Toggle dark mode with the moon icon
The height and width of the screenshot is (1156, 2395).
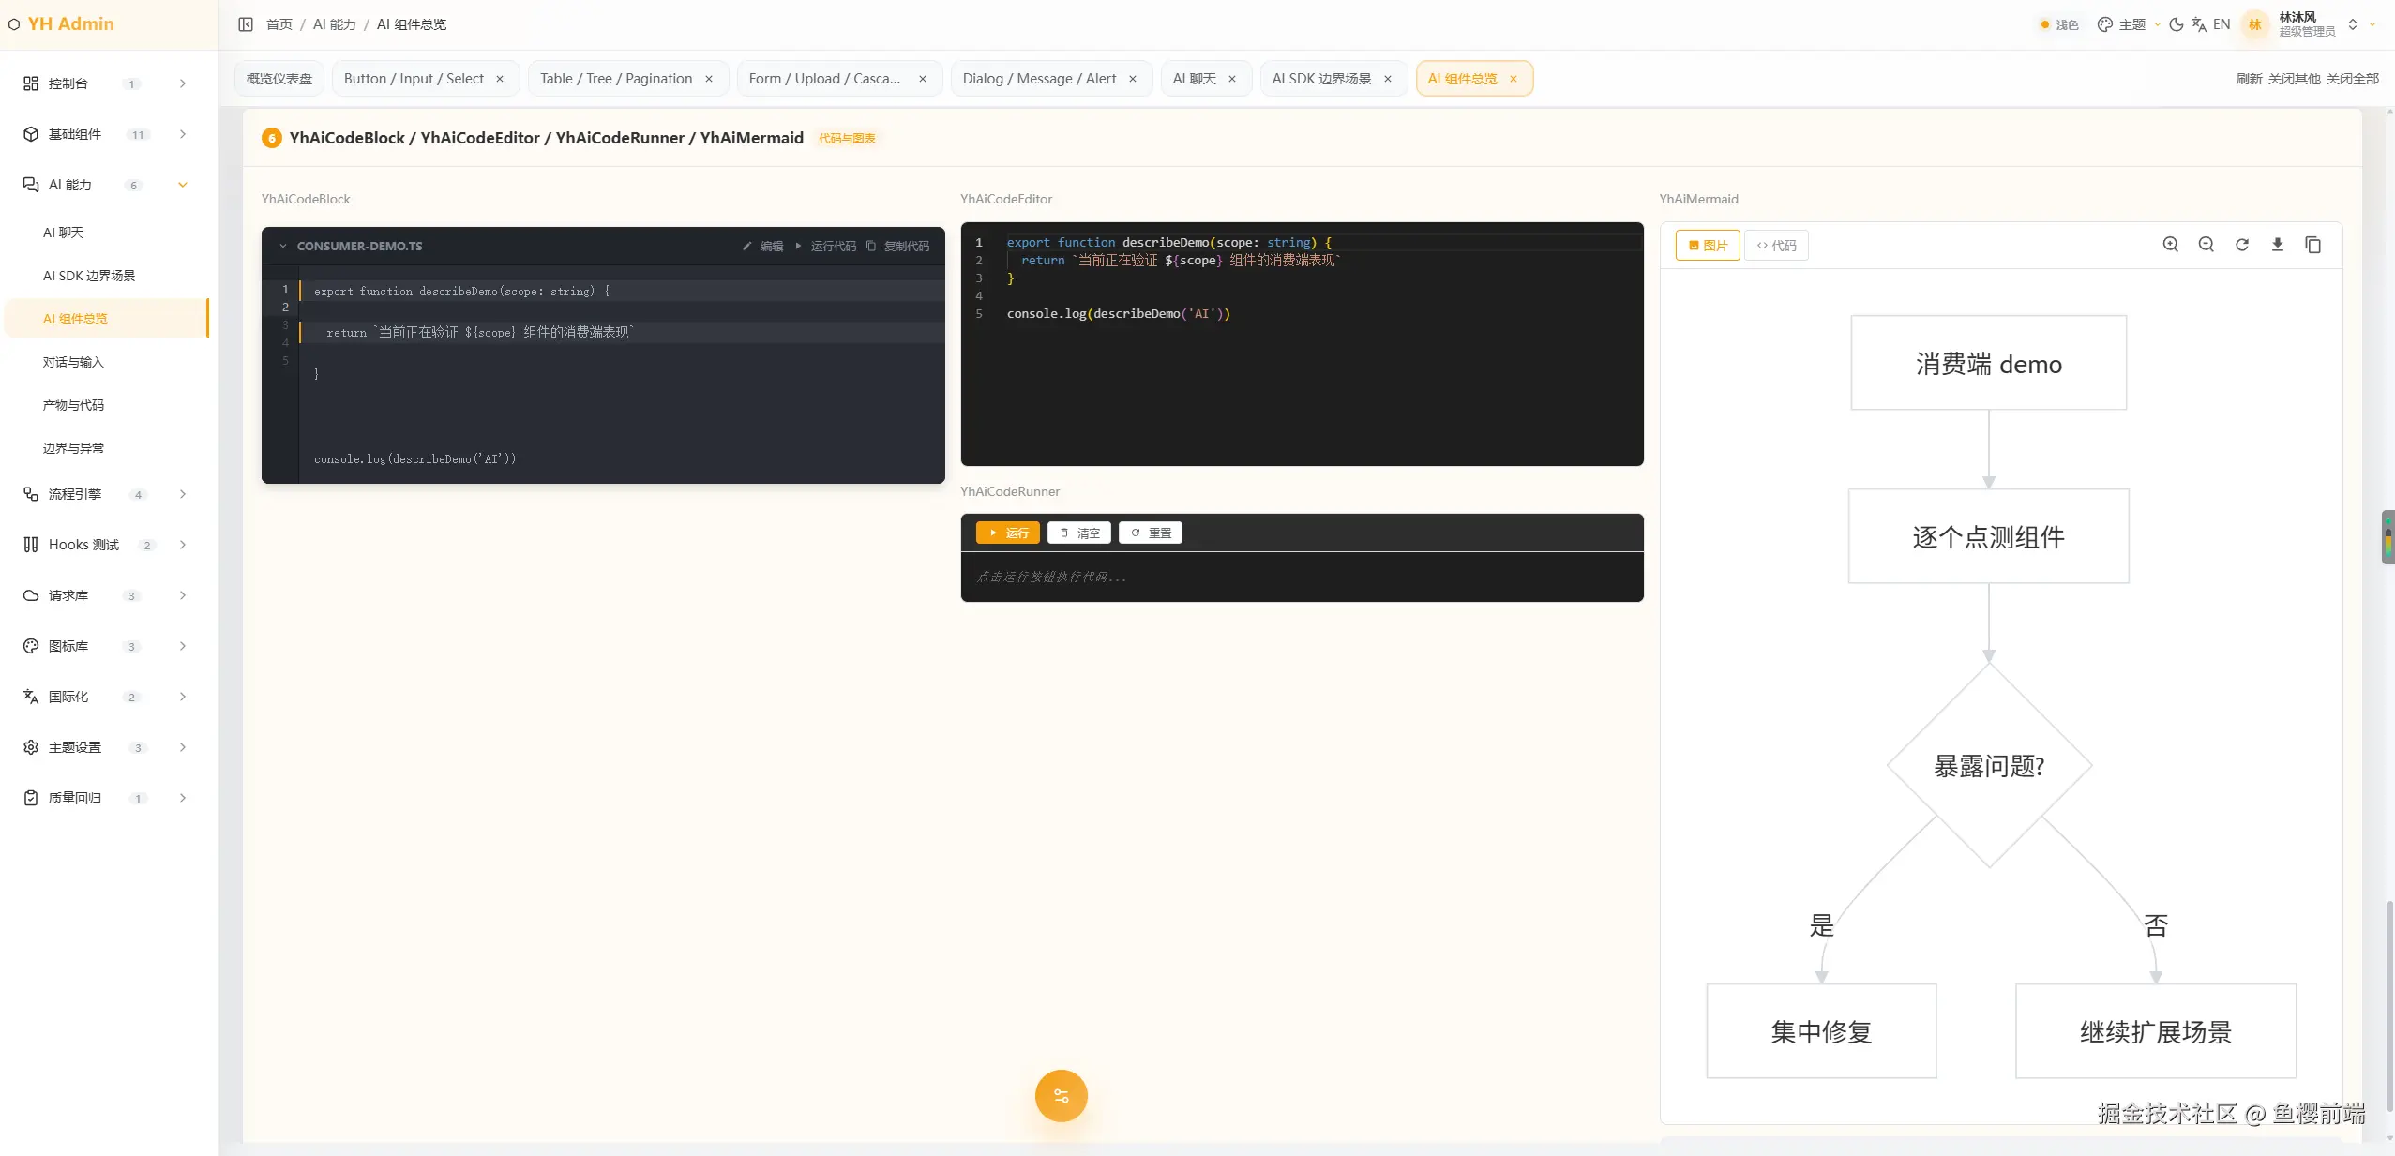tap(2176, 24)
